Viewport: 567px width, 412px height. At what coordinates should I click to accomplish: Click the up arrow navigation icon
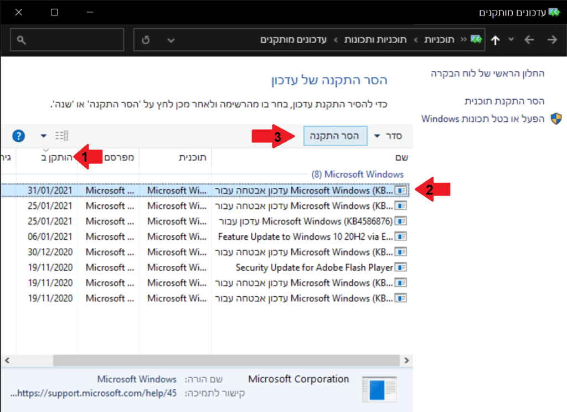click(495, 40)
